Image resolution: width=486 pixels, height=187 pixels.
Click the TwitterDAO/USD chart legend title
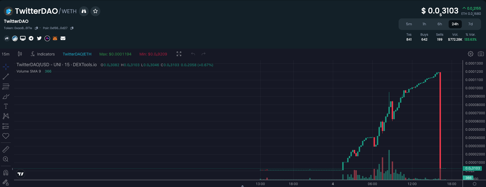coord(57,65)
